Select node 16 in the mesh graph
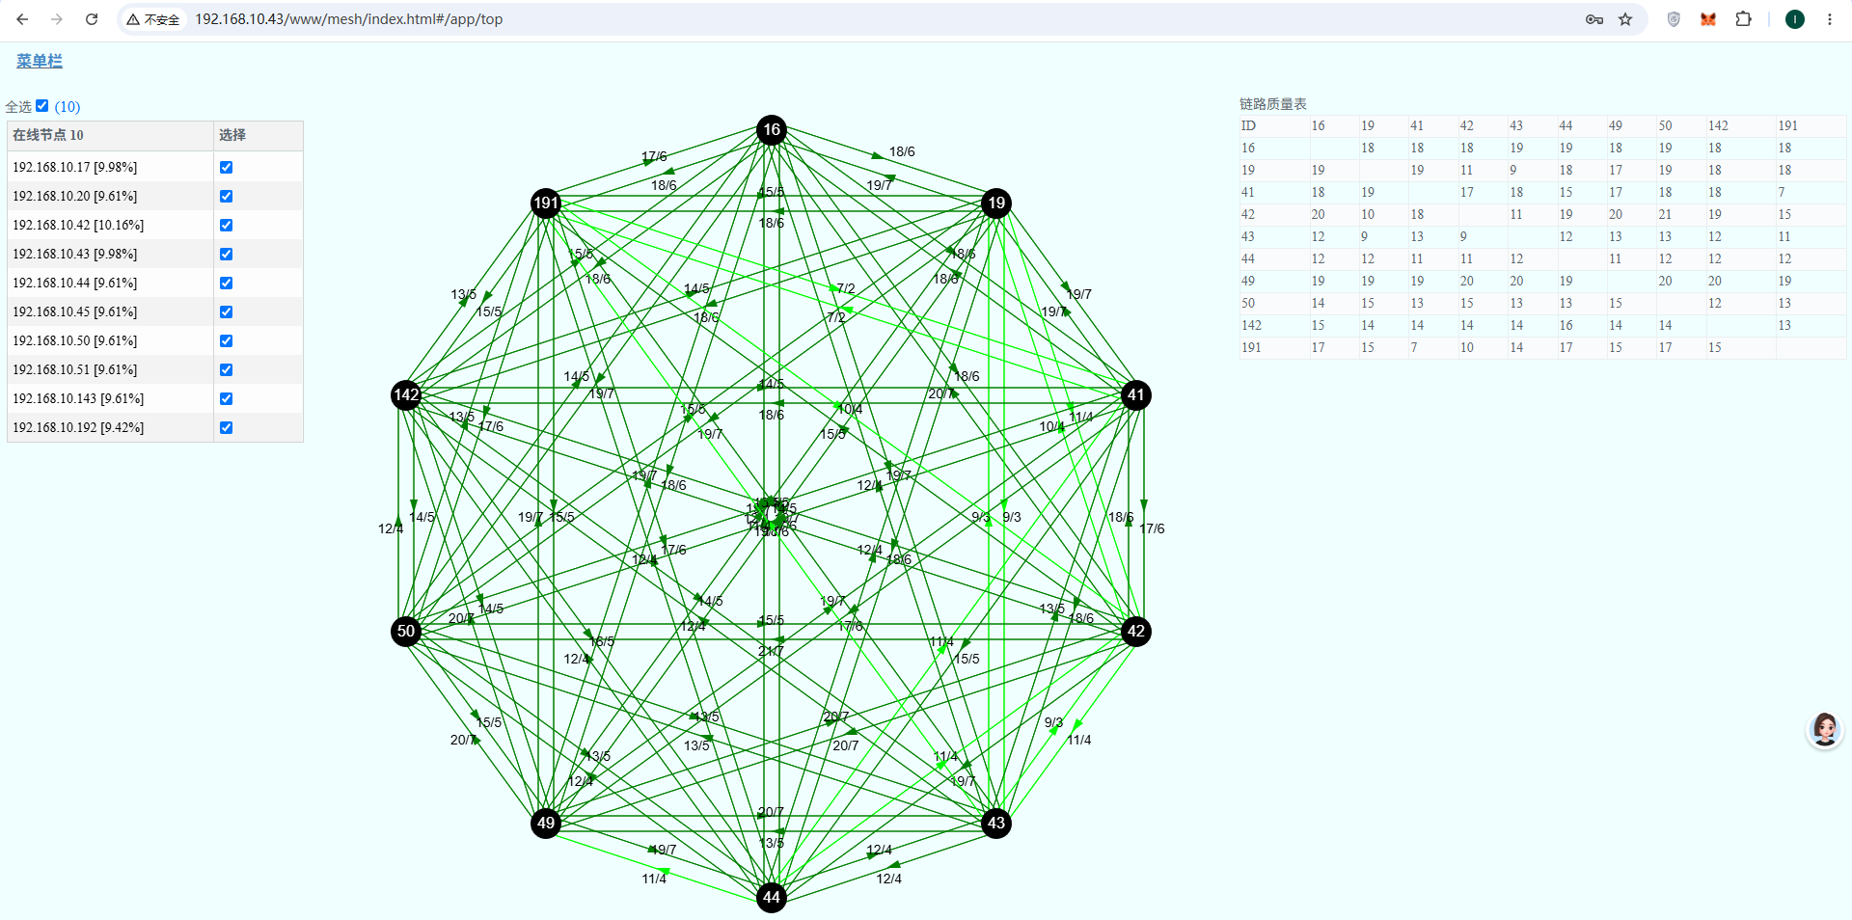 click(772, 129)
